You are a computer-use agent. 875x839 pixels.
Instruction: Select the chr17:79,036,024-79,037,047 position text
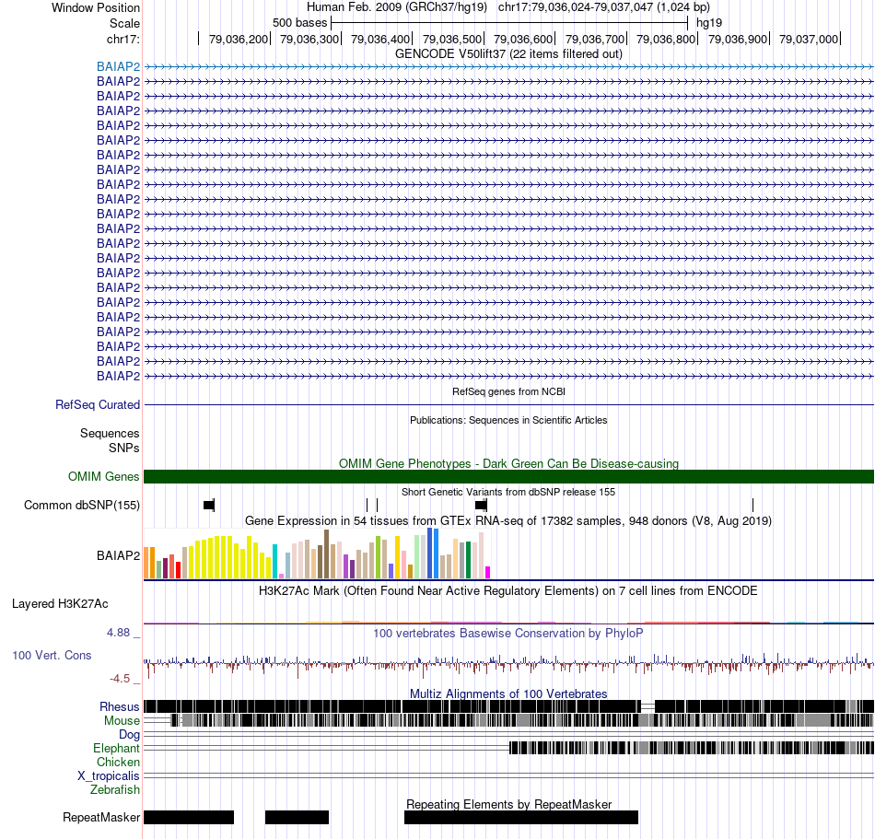click(604, 7)
